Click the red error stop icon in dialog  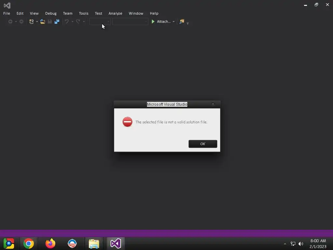127,122
